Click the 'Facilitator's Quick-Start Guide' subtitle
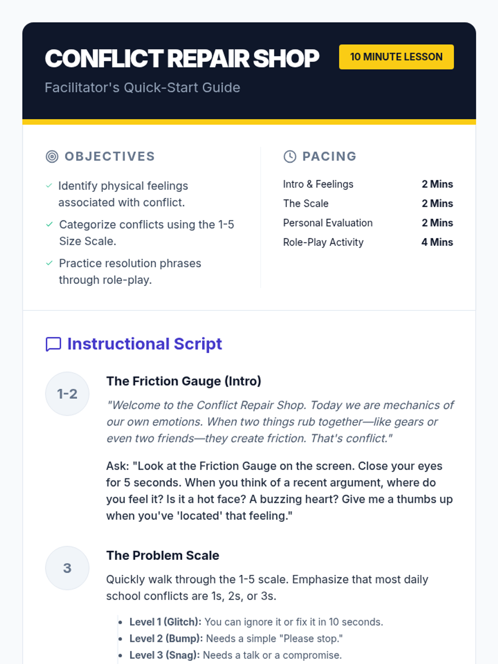 142,88
